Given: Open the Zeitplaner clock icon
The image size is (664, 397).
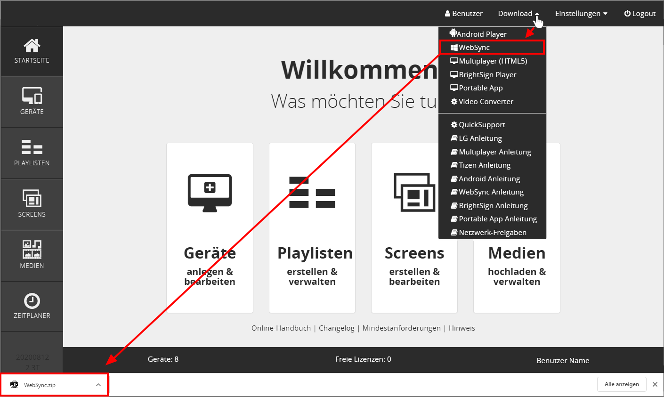Looking at the screenshot, I should click(32, 301).
